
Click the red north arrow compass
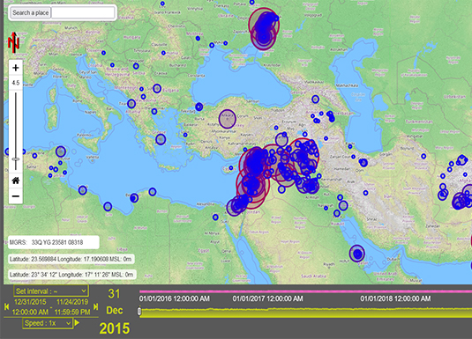tap(13, 42)
